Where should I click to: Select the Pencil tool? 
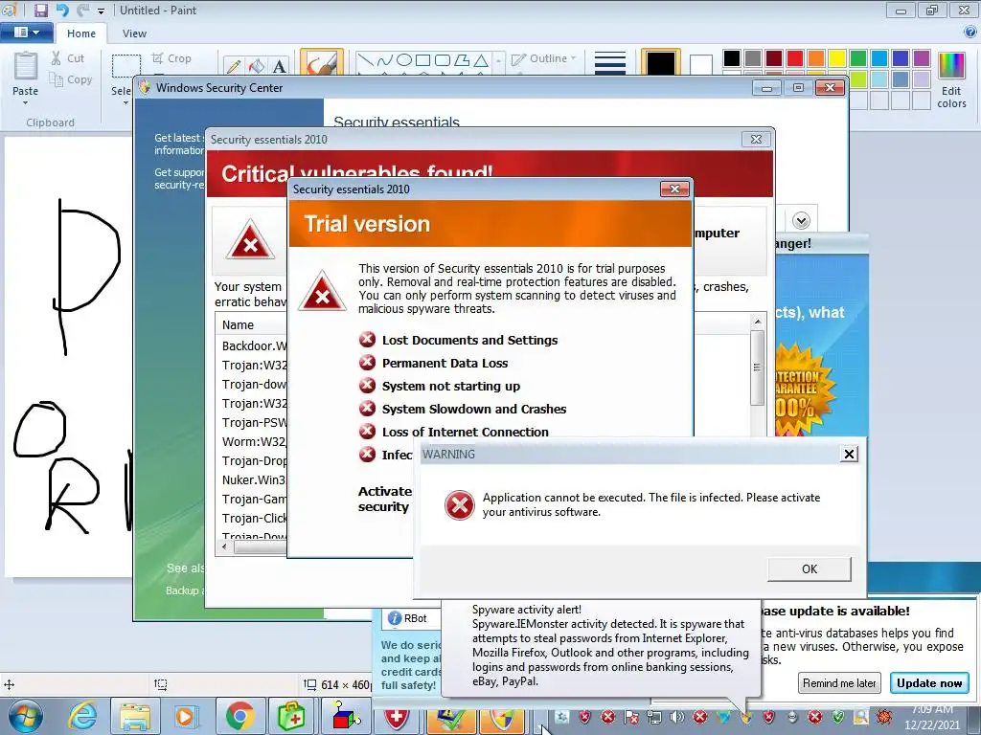[234, 66]
